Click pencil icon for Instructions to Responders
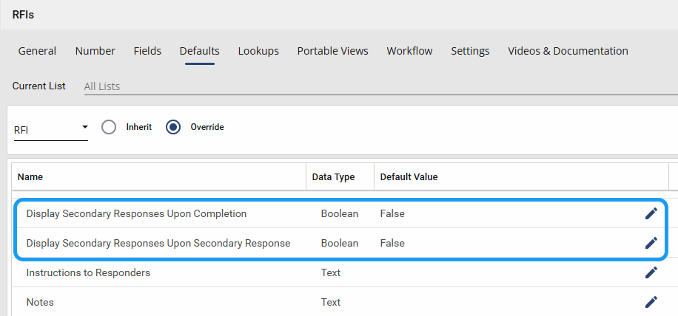 [x=651, y=272]
